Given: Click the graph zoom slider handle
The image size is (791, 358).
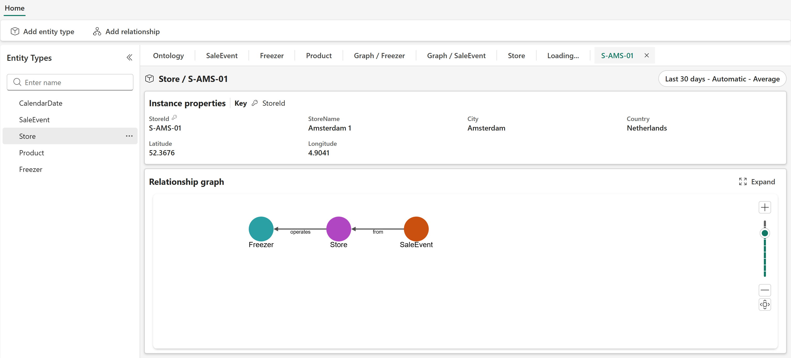Looking at the screenshot, I should coord(764,233).
